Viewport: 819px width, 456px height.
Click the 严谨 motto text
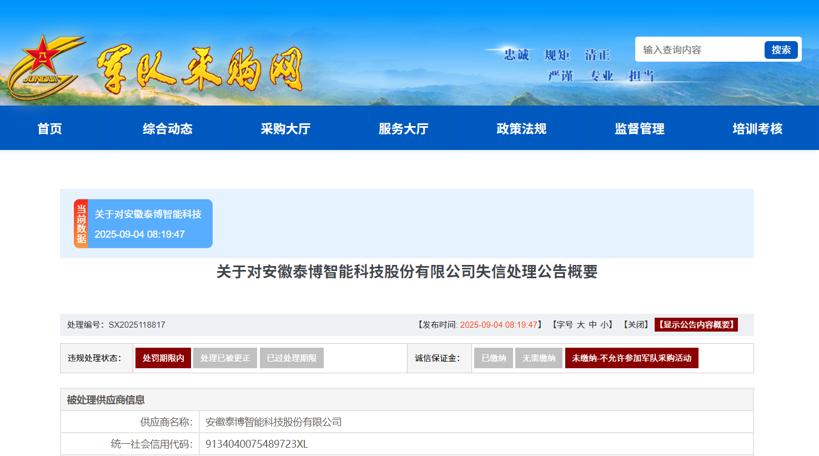(x=560, y=76)
